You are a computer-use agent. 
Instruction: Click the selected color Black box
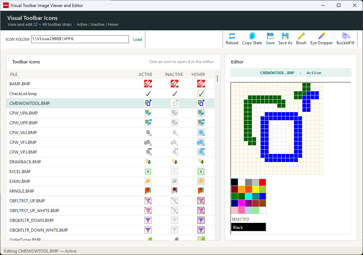tap(248, 227)
